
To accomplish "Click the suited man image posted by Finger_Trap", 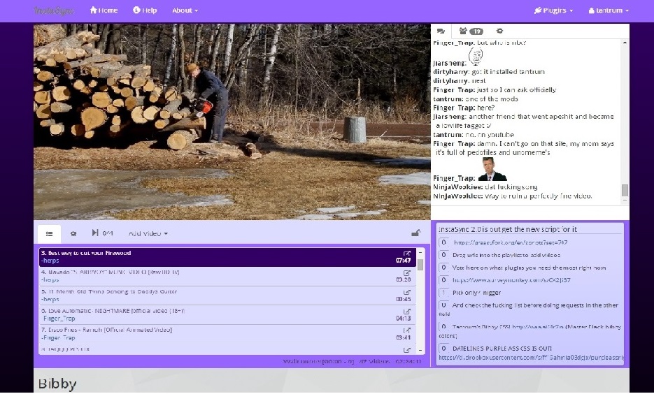I will pos(492,169).
